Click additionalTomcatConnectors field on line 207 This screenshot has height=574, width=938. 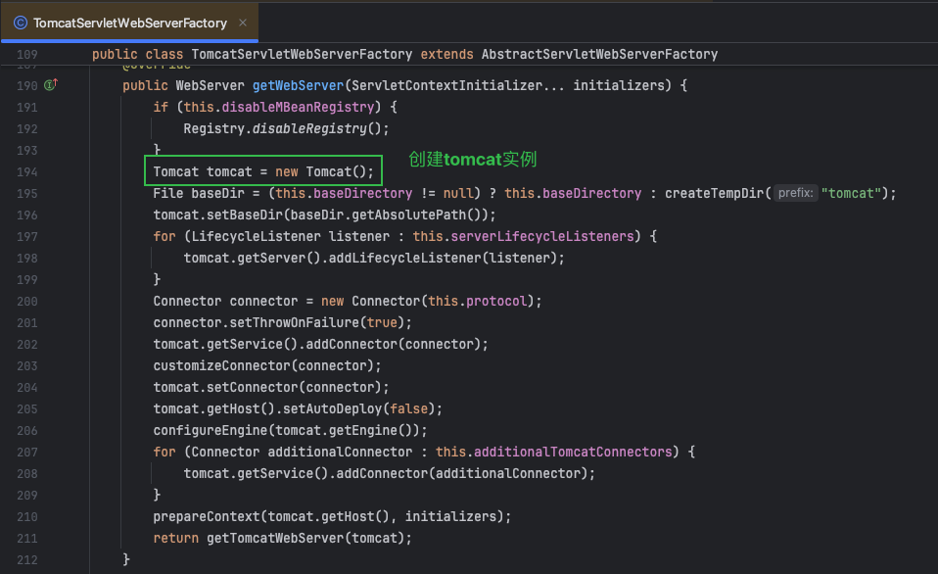point(573,452)
